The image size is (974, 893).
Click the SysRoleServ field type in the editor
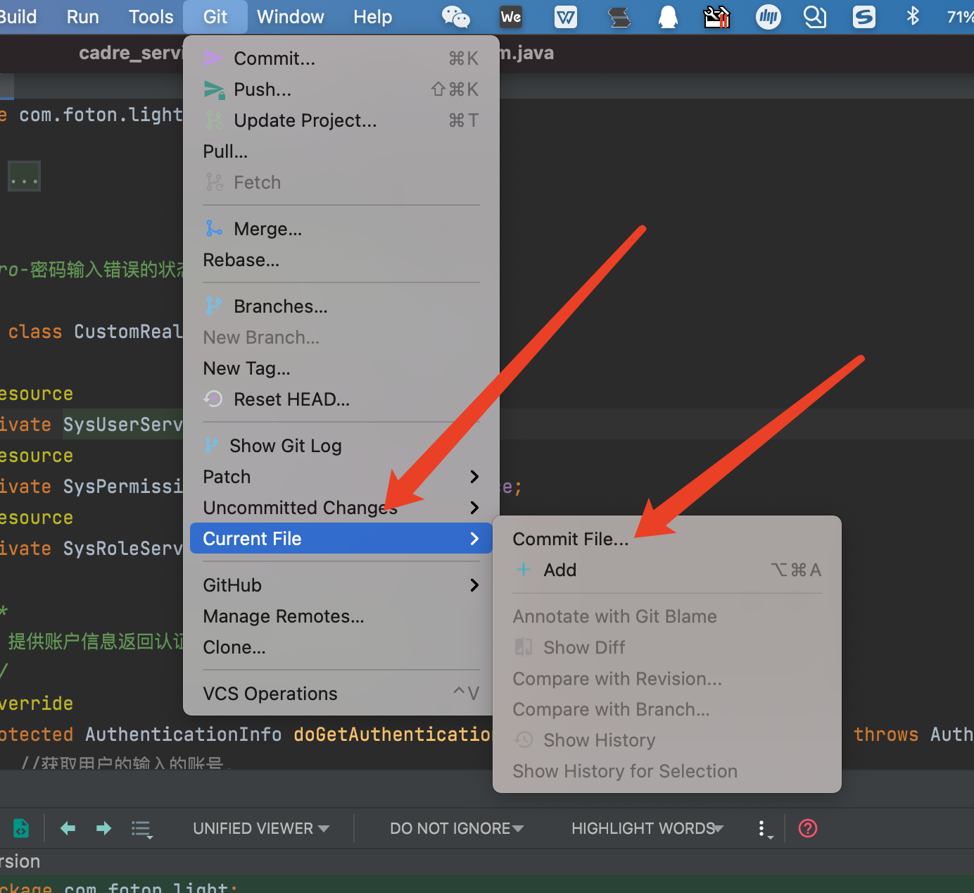coord(122,548)
